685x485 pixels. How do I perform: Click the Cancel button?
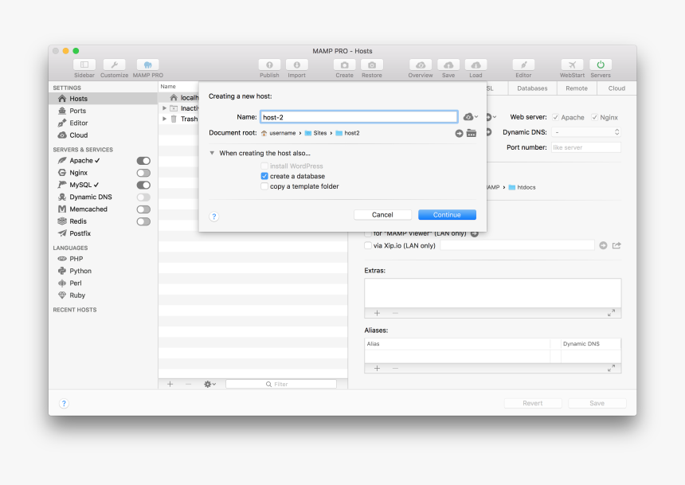(382, 214)
